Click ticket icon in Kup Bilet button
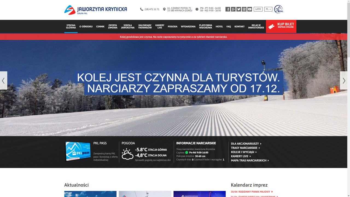The image size is (350, 197). 271,27
